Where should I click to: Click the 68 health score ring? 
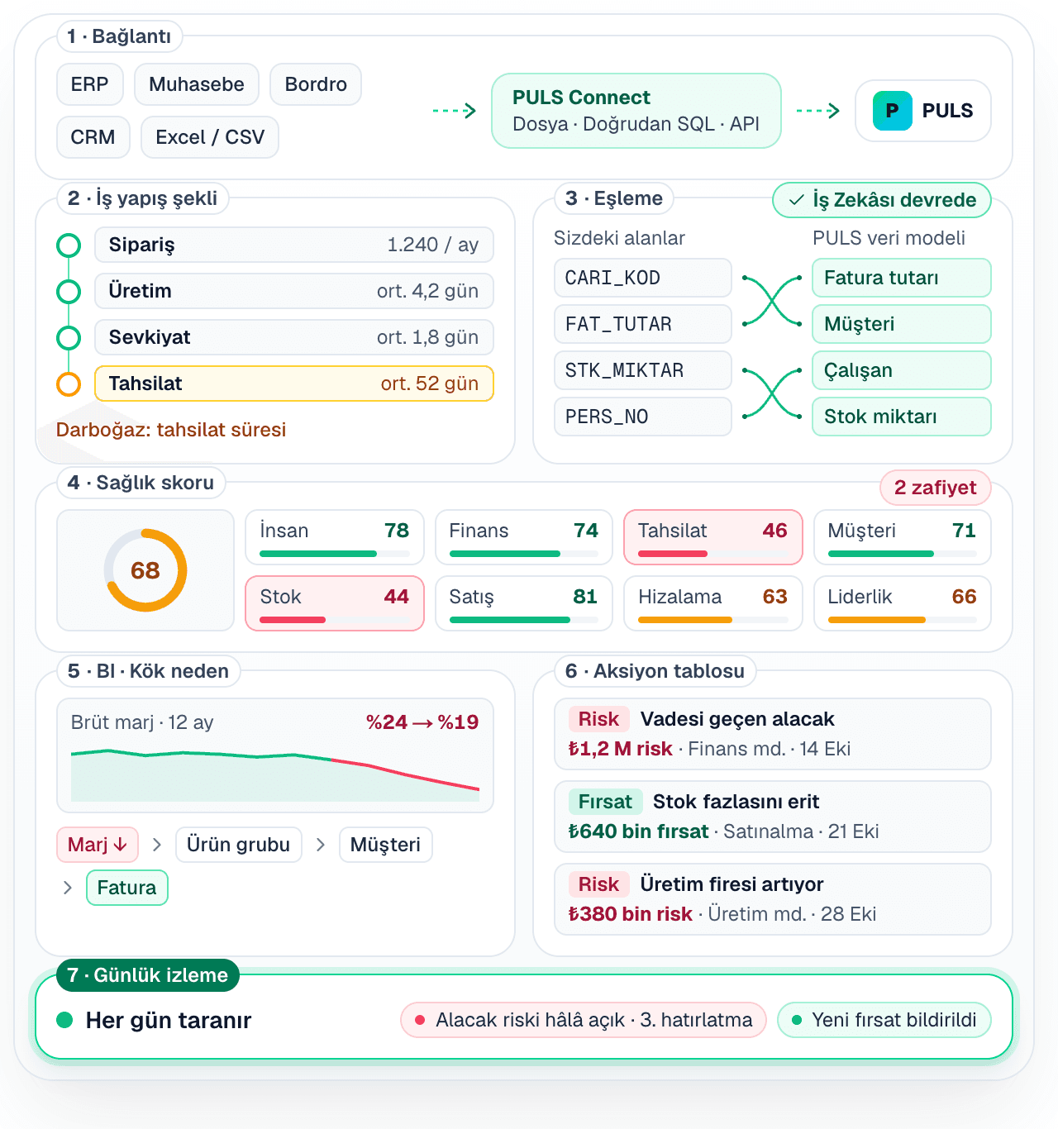pyautogui.click(x=145, y=570)
